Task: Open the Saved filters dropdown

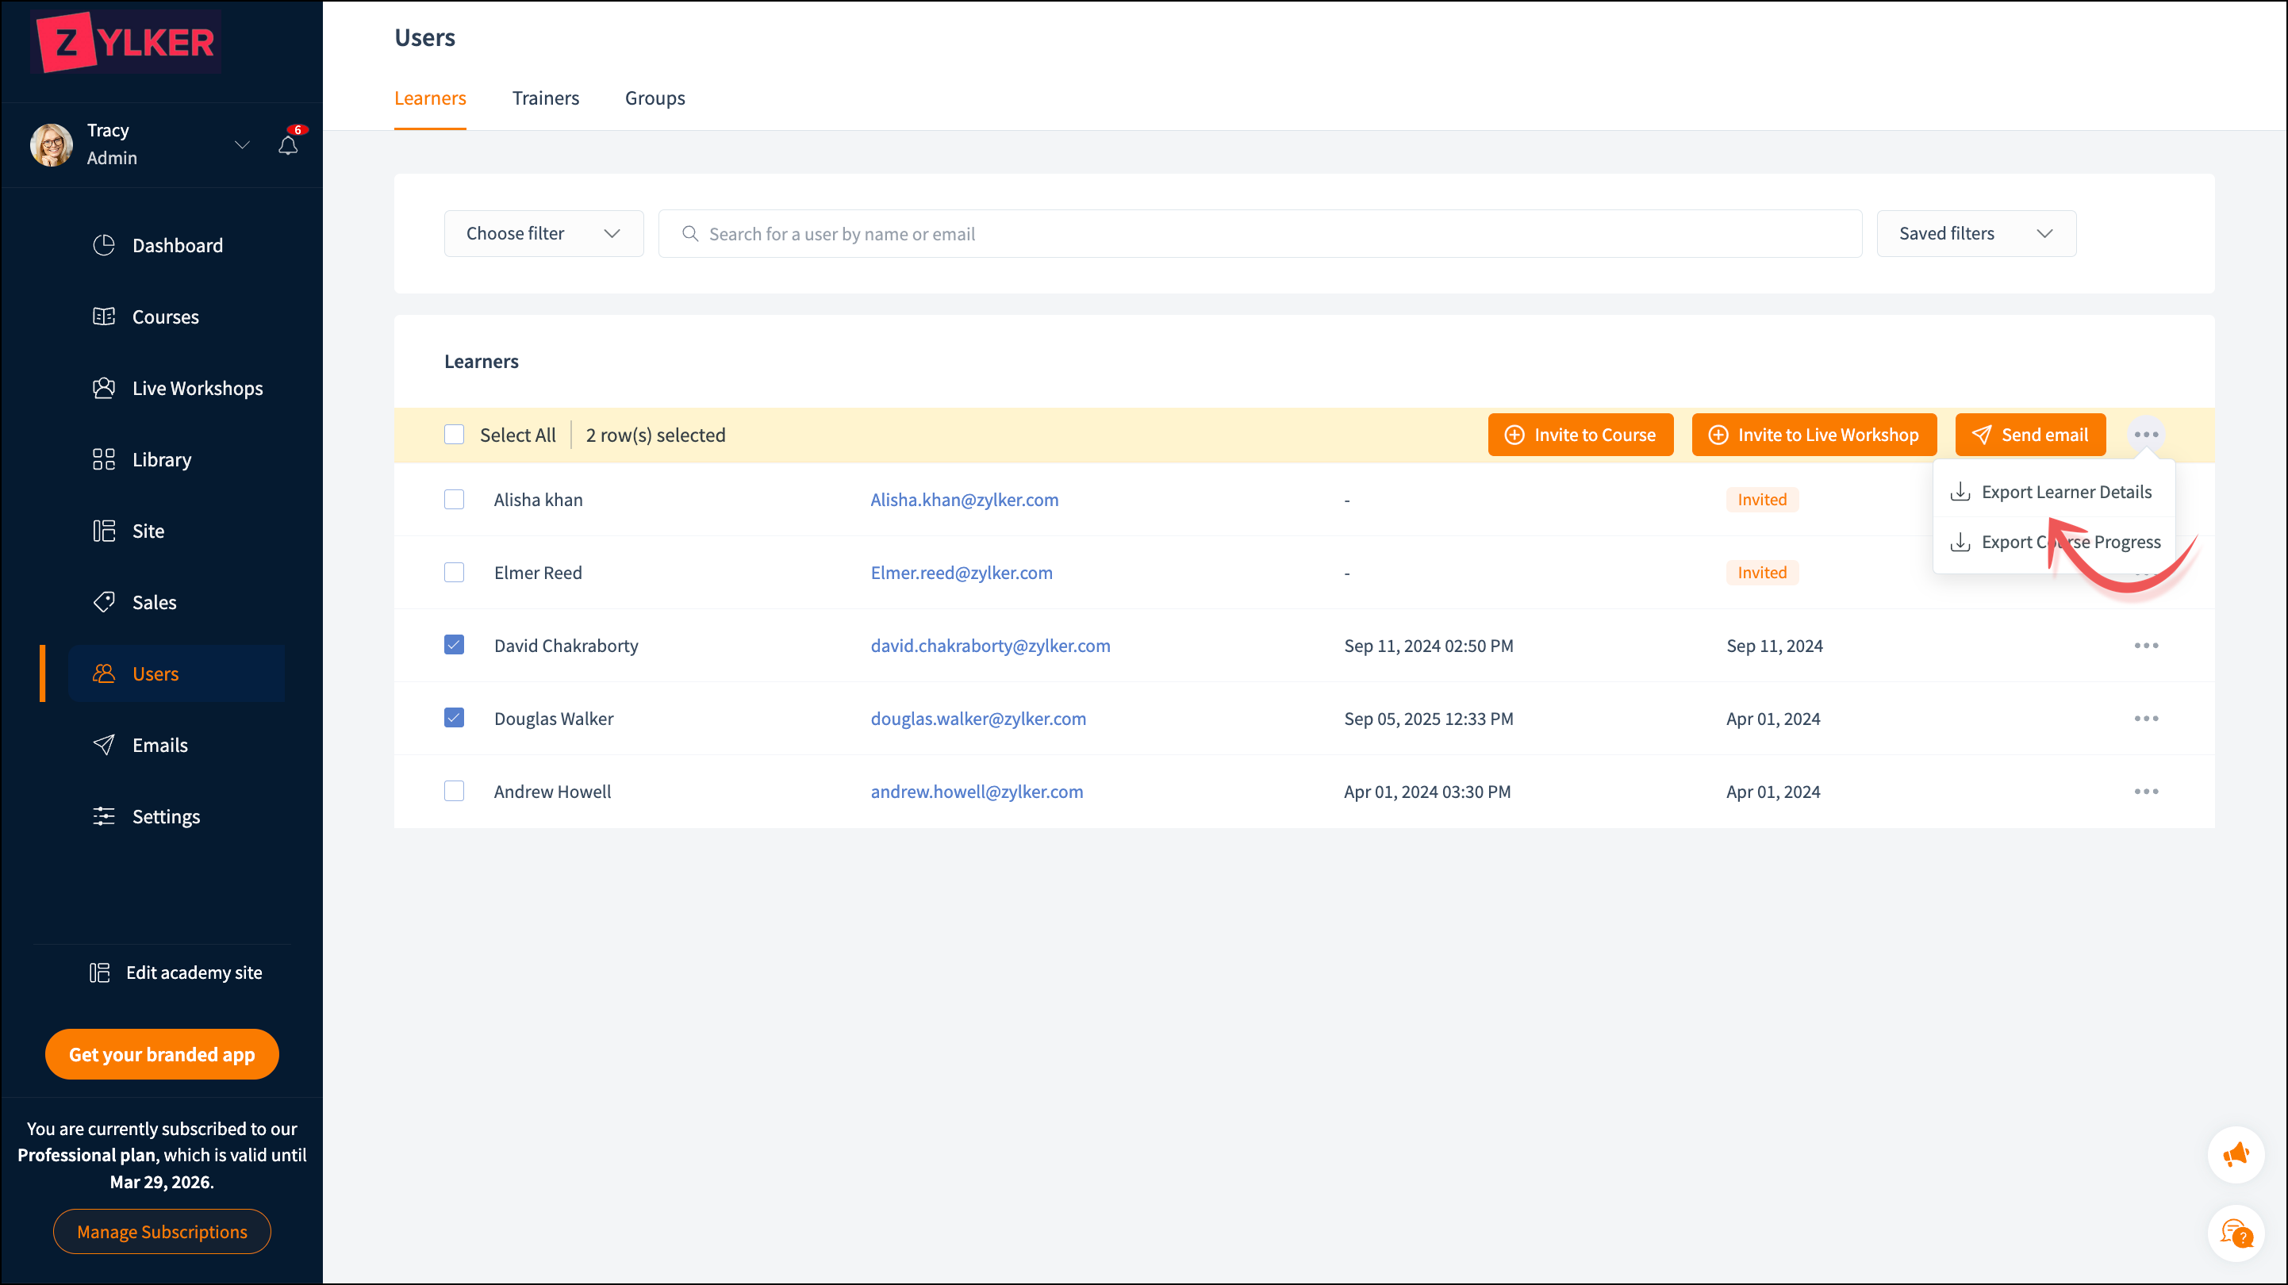Action: pos(1975,233)
